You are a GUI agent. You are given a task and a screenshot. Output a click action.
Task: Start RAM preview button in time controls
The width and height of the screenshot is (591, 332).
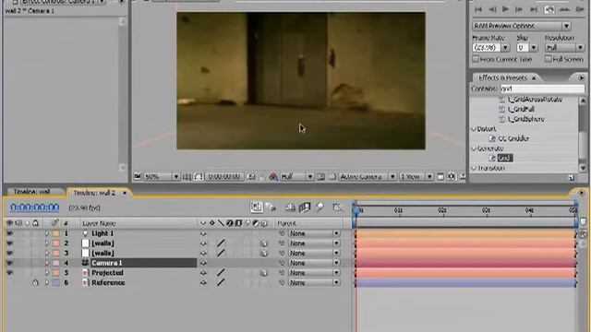(580, 10)
